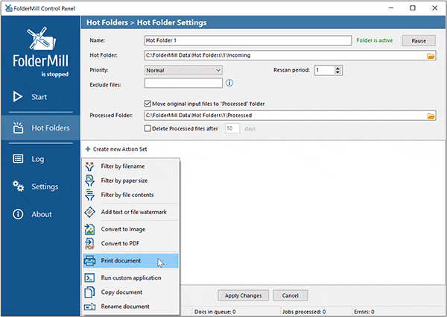Image resolution: width=447 pixels, height=317 pixels.
Task: Enable Delete Processed files after checkbox
Action: (x=148, y=128)
